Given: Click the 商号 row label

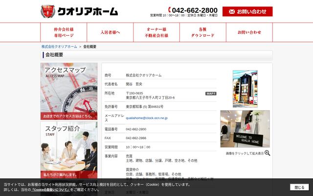Looking at the screenshot, I should (108, 75).
